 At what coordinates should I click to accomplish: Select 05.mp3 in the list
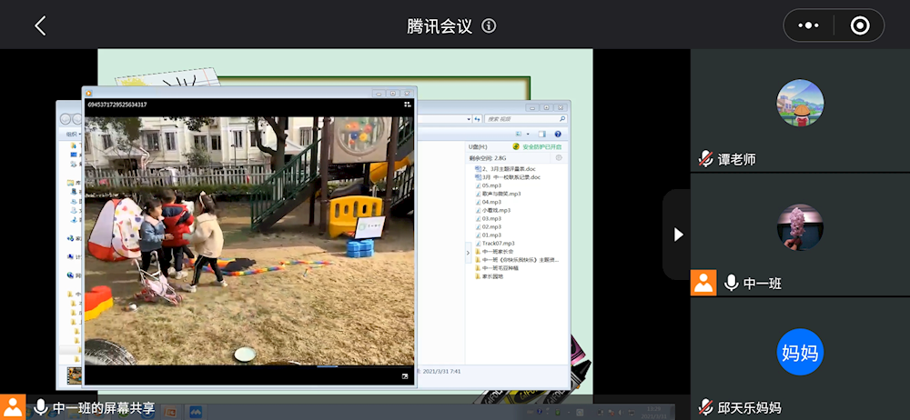488,185
